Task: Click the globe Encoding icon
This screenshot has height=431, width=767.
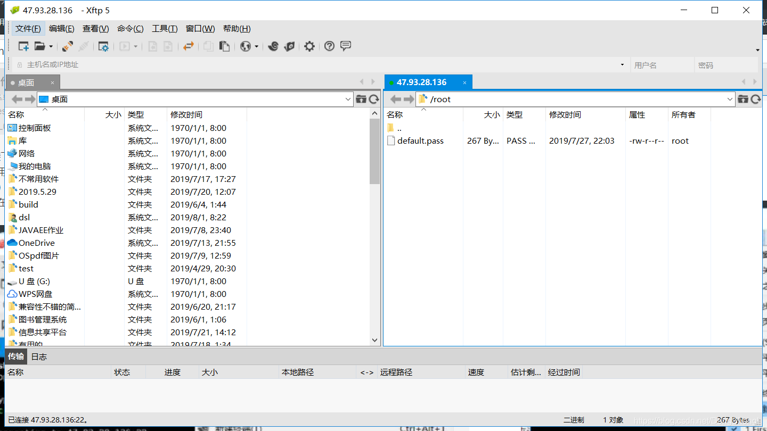Action: (246, 46)
